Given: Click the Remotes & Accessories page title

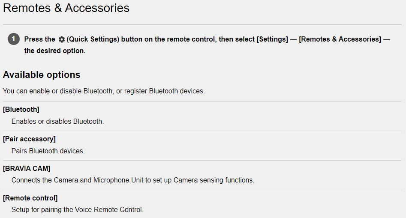Looking at the screenshot, I should (66, 8).
